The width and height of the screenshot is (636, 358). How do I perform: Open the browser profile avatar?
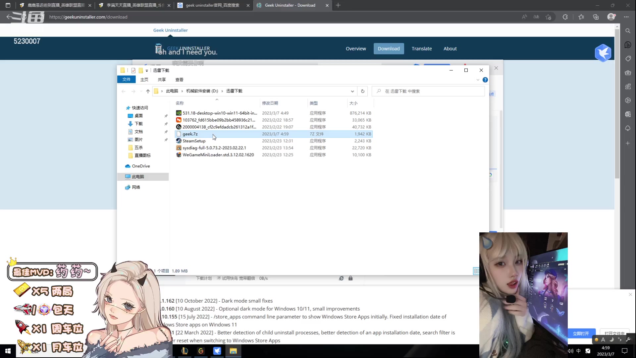click(611, 17)
